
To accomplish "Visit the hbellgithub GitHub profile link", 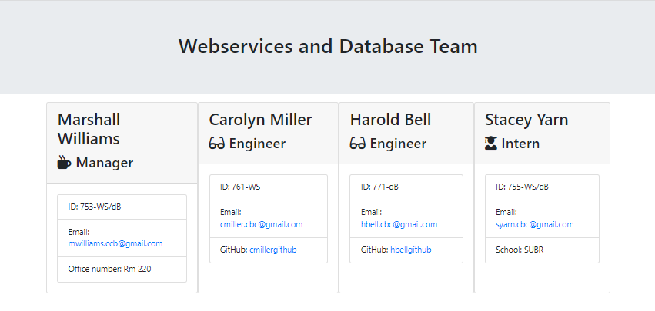I will click(x=411, y=250).
